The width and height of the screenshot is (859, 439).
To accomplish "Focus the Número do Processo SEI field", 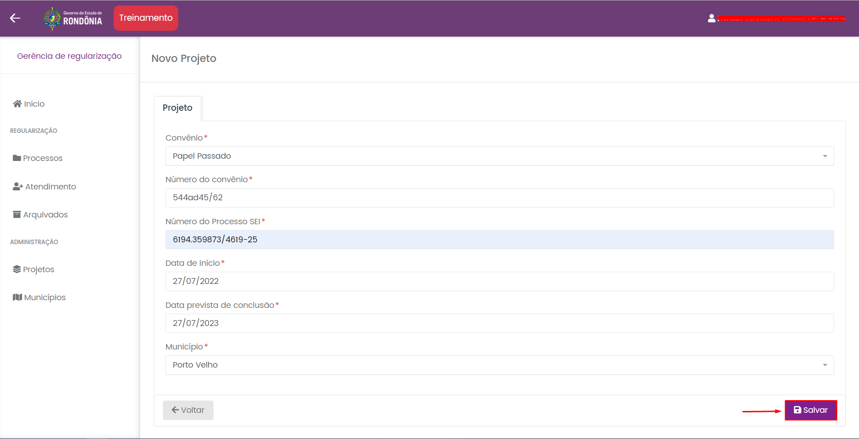I will point(499,240).
